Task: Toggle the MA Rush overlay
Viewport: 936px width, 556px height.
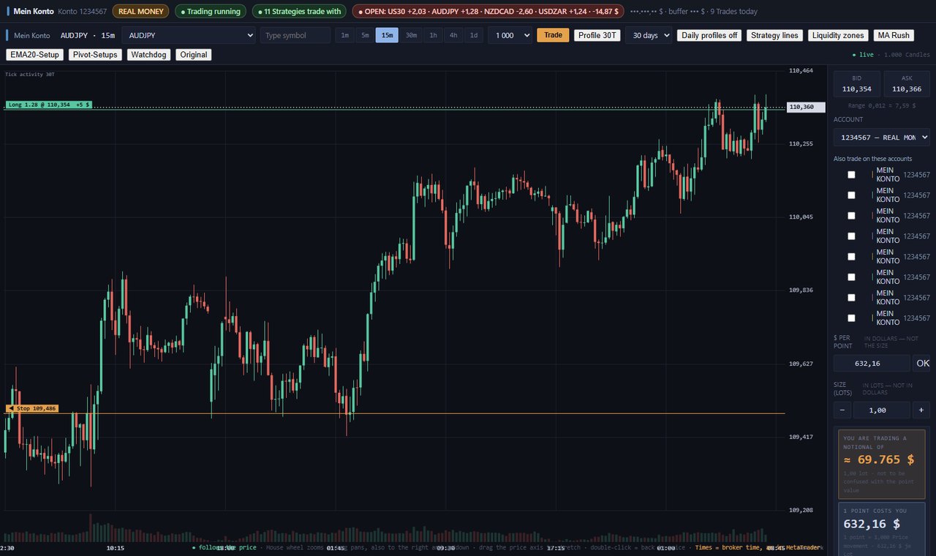Action: pos(894,35)
